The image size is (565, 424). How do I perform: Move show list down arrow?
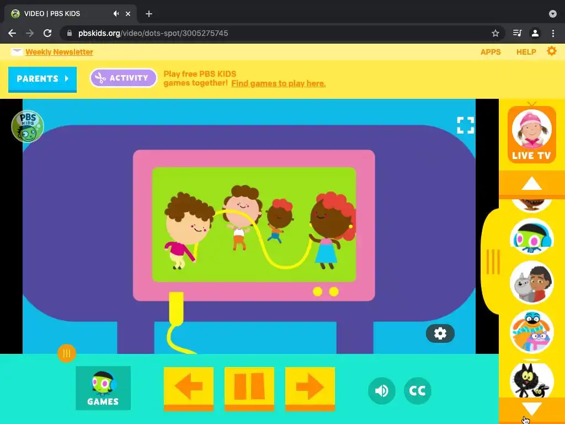tap(531, 409)
